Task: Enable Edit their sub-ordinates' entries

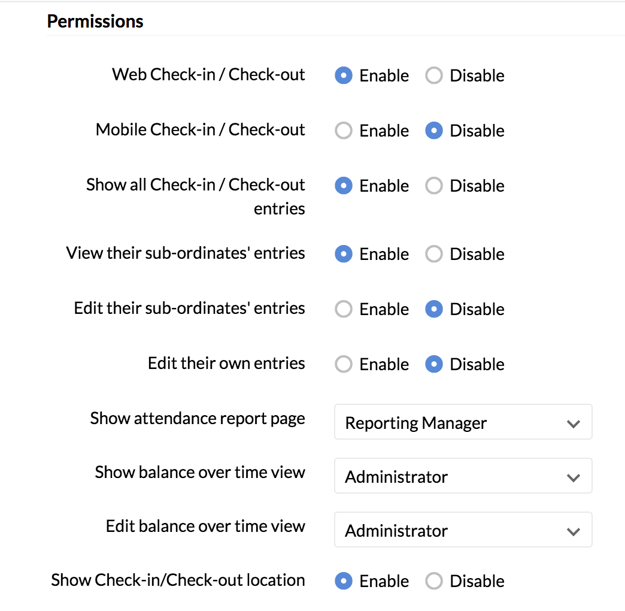Action: tap(344, 309)
